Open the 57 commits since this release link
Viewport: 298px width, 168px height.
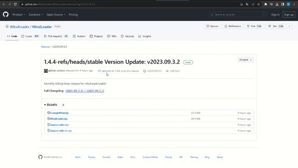point(118,71)
